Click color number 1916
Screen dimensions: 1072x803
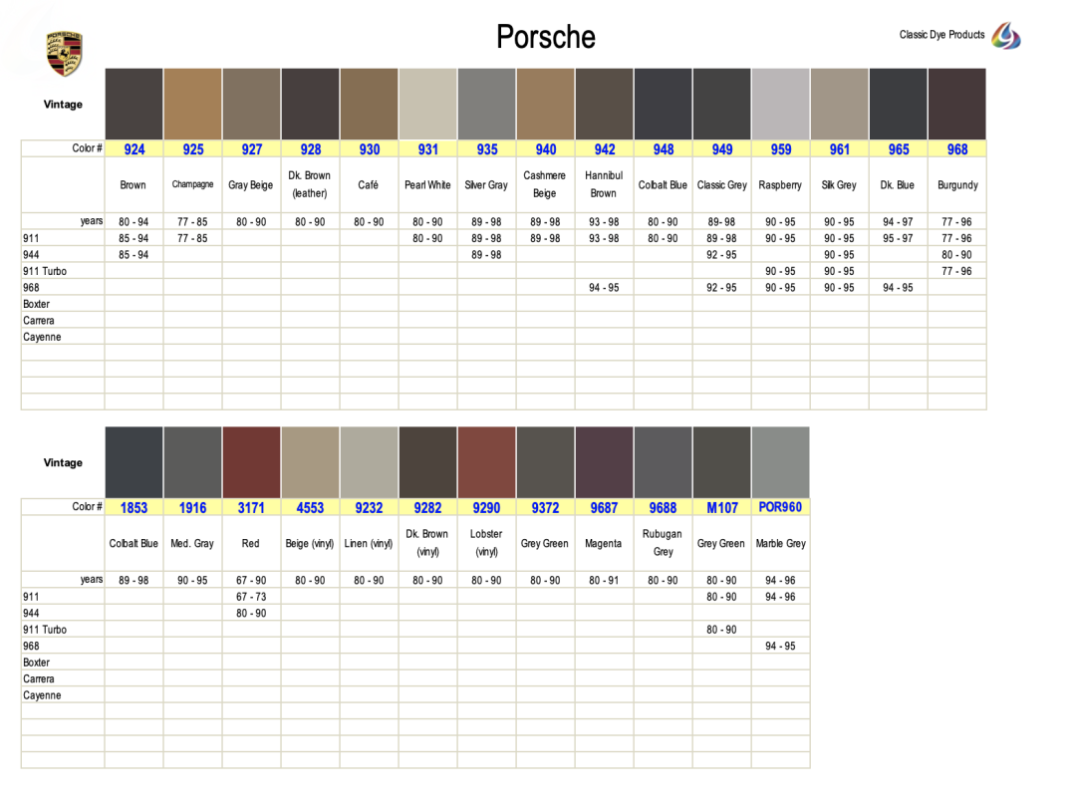pos(193,508)
